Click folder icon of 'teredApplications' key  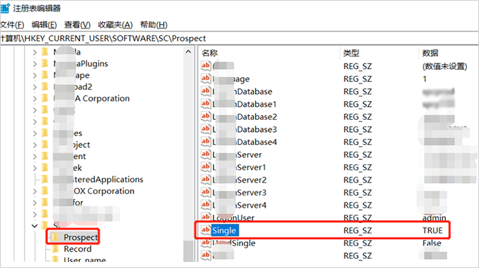[45, 179]
